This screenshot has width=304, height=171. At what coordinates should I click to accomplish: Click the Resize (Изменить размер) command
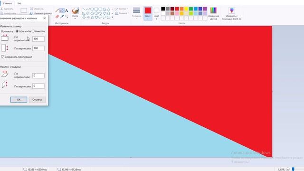(x=41, y=13)
